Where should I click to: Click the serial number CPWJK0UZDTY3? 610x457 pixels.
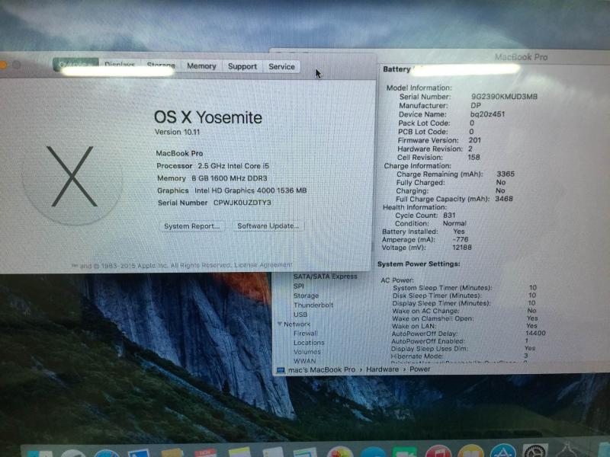pyautogui.click(x=242, y=203)
